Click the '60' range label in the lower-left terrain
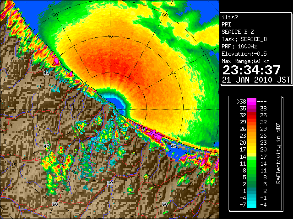The width and height of the screenshot is (293, 219). tap(55, 204)
